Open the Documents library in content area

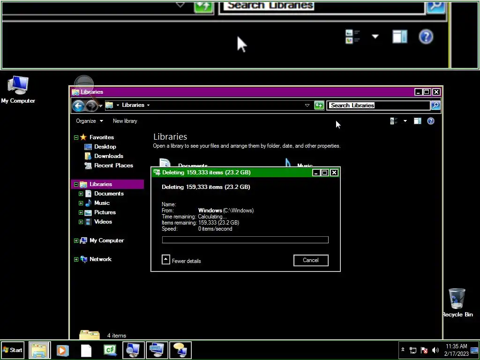tap(184, 164)
